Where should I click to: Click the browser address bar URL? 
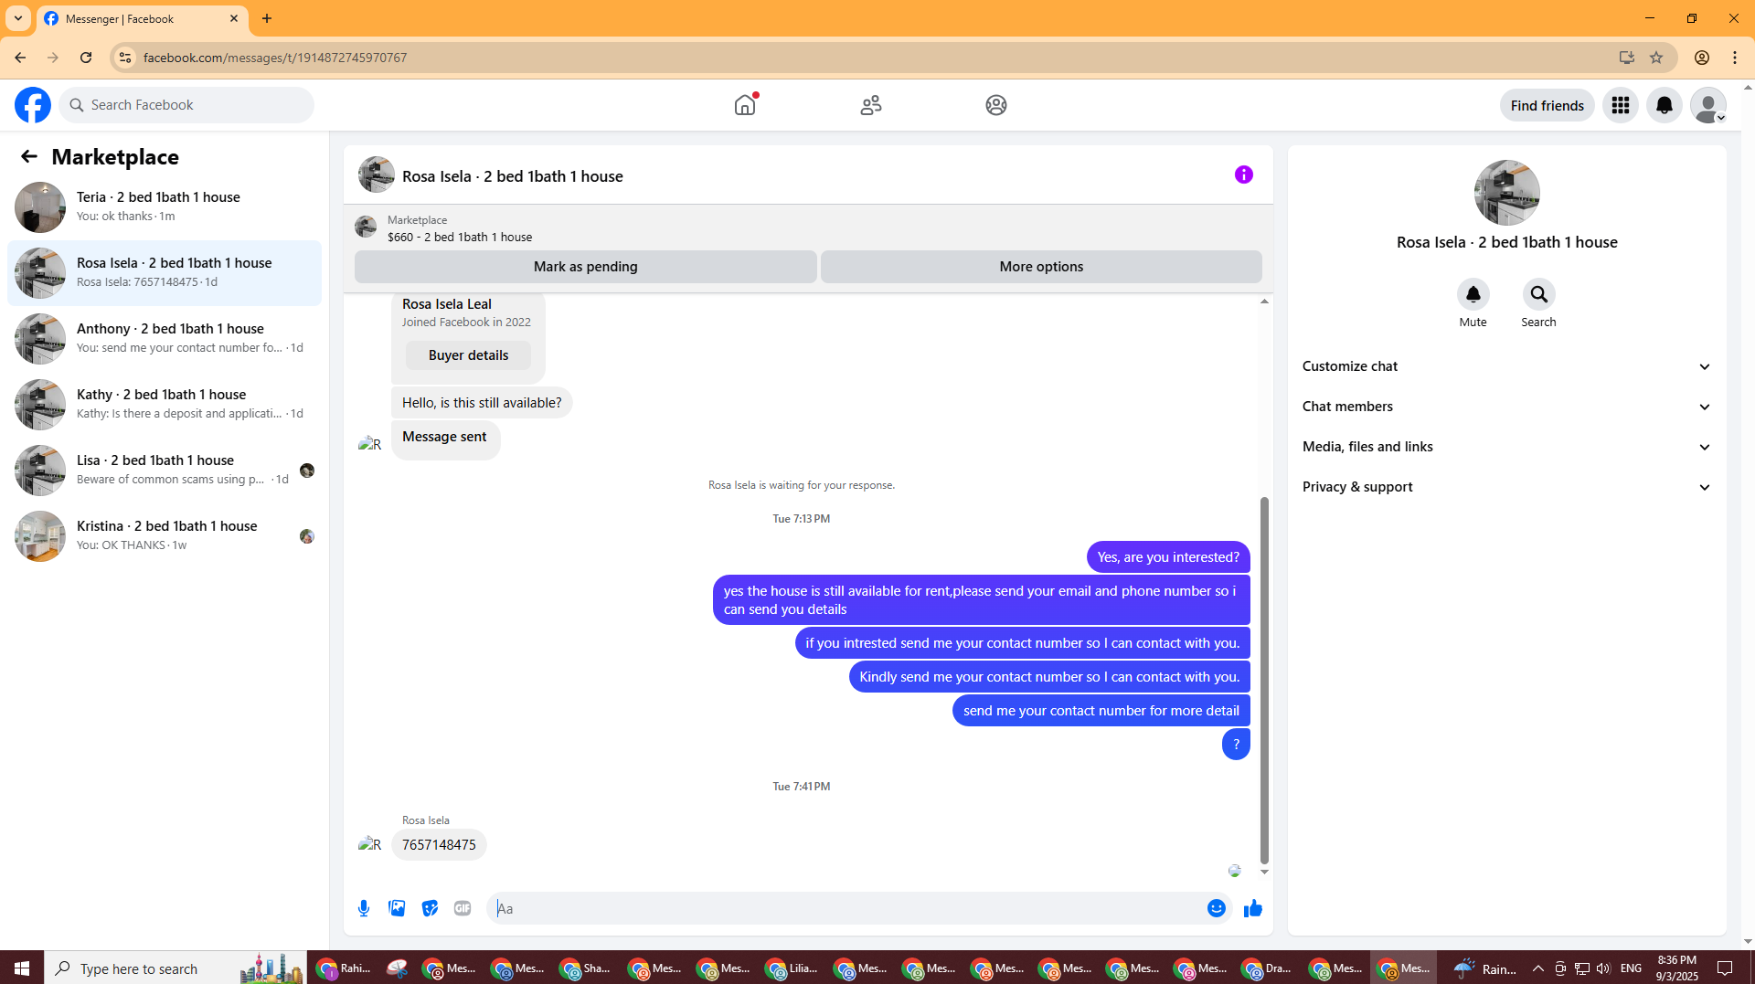point(275,58)
